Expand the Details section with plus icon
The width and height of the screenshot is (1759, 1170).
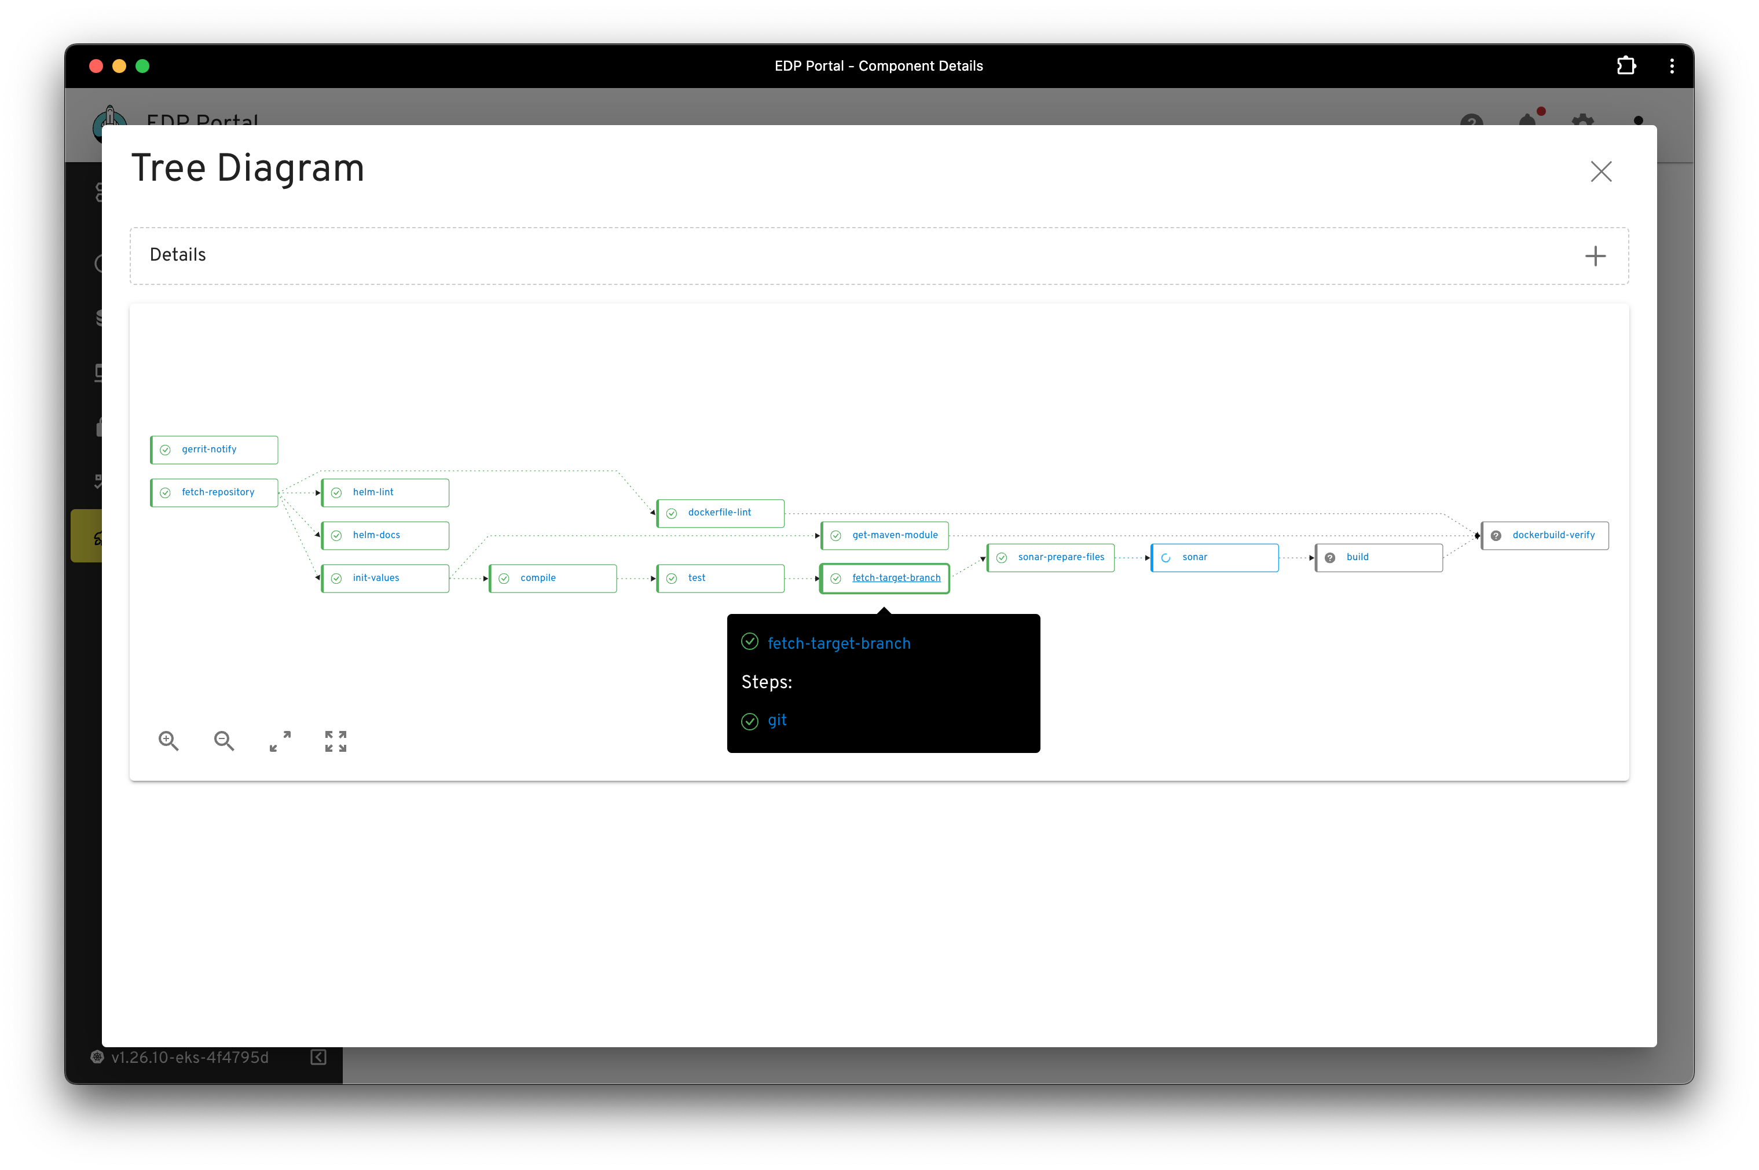[1595, 256]
